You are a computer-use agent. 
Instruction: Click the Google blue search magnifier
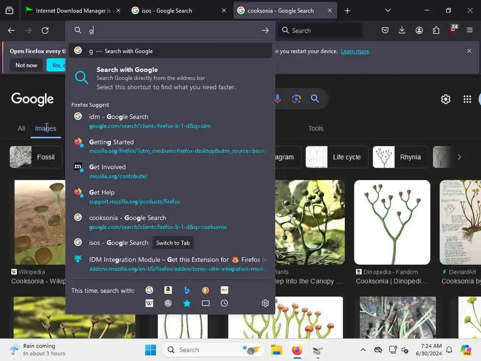[x=315, y=99]
